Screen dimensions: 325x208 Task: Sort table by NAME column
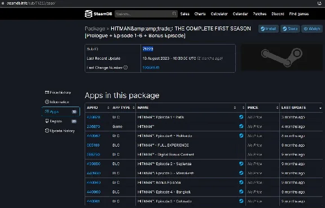(x=187, y=108)
